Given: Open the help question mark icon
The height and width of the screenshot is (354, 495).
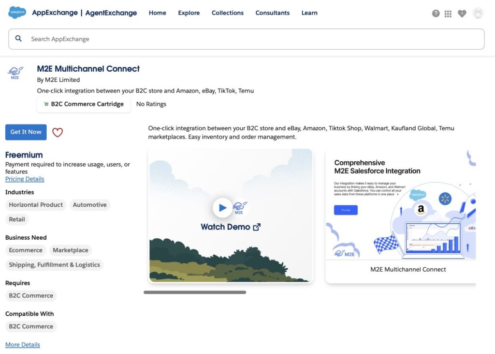Looking at the screenshot, I should 436,14.
